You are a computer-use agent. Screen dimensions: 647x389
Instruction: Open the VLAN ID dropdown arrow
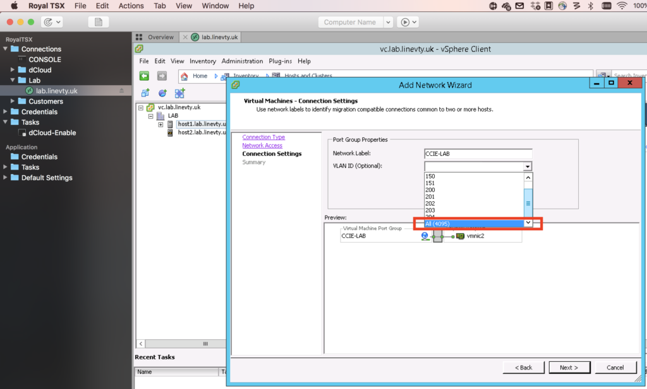tap(528, 166)
